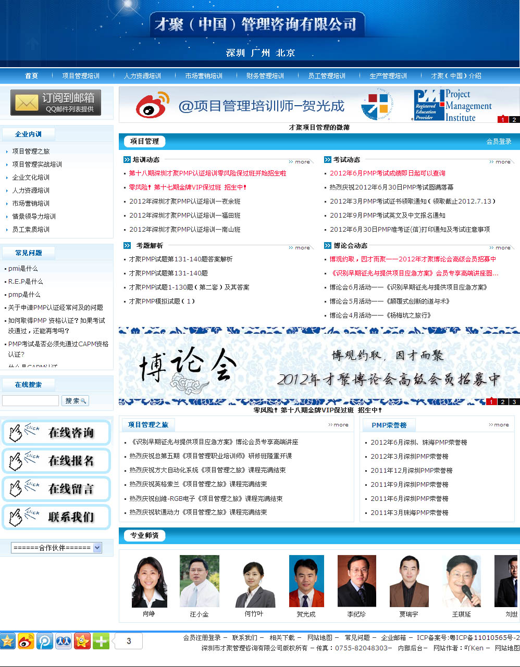
Task: Open 在线报名 online registration
Action: point(56,461)
